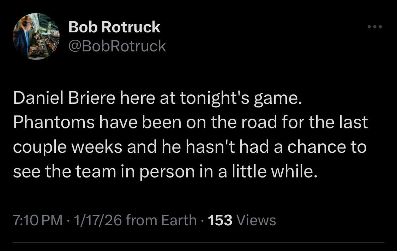Click the Bob Rotruck display name
This screenshot has width=397, height=251.
pyautogui.click(x=114, y=26)
